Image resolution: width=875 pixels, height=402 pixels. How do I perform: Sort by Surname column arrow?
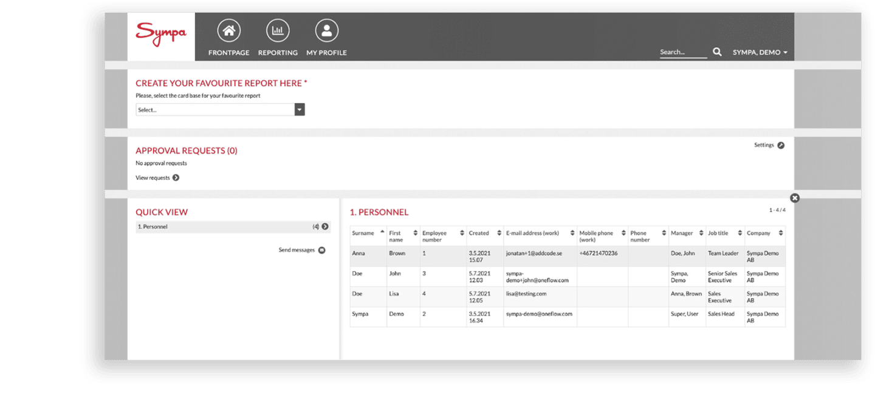382,231
